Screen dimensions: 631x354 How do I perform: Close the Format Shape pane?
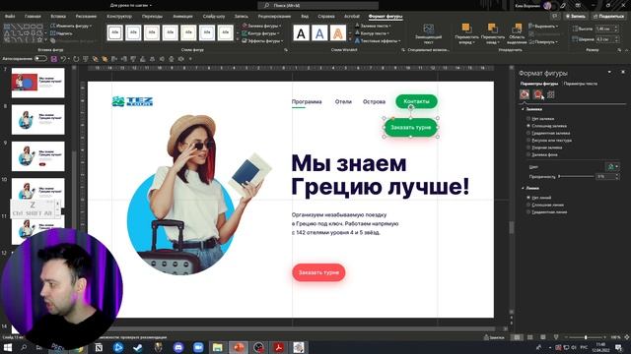[x=623, y=72]
